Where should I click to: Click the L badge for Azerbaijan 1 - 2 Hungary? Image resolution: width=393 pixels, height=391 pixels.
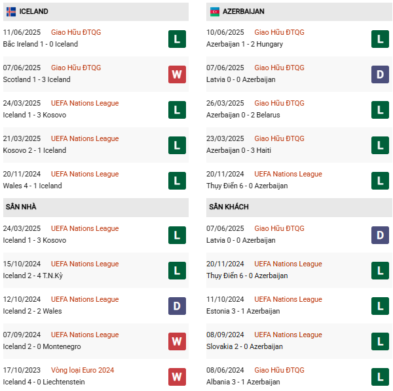pos(380,39)
